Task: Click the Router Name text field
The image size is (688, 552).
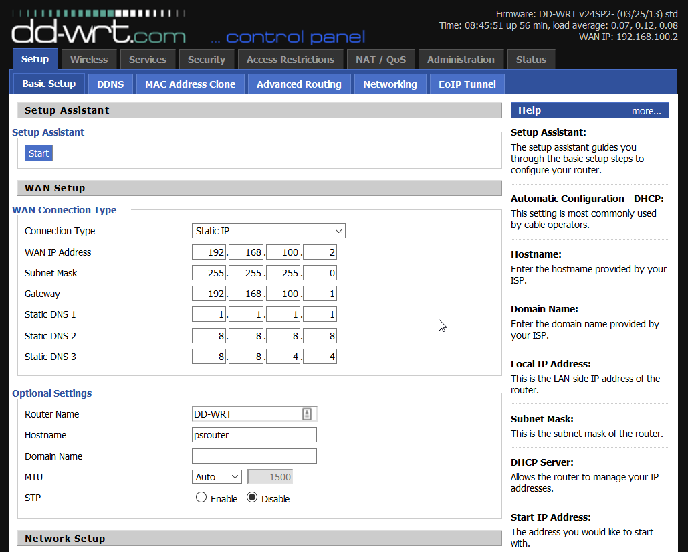Action: click(x=254, y=413)
